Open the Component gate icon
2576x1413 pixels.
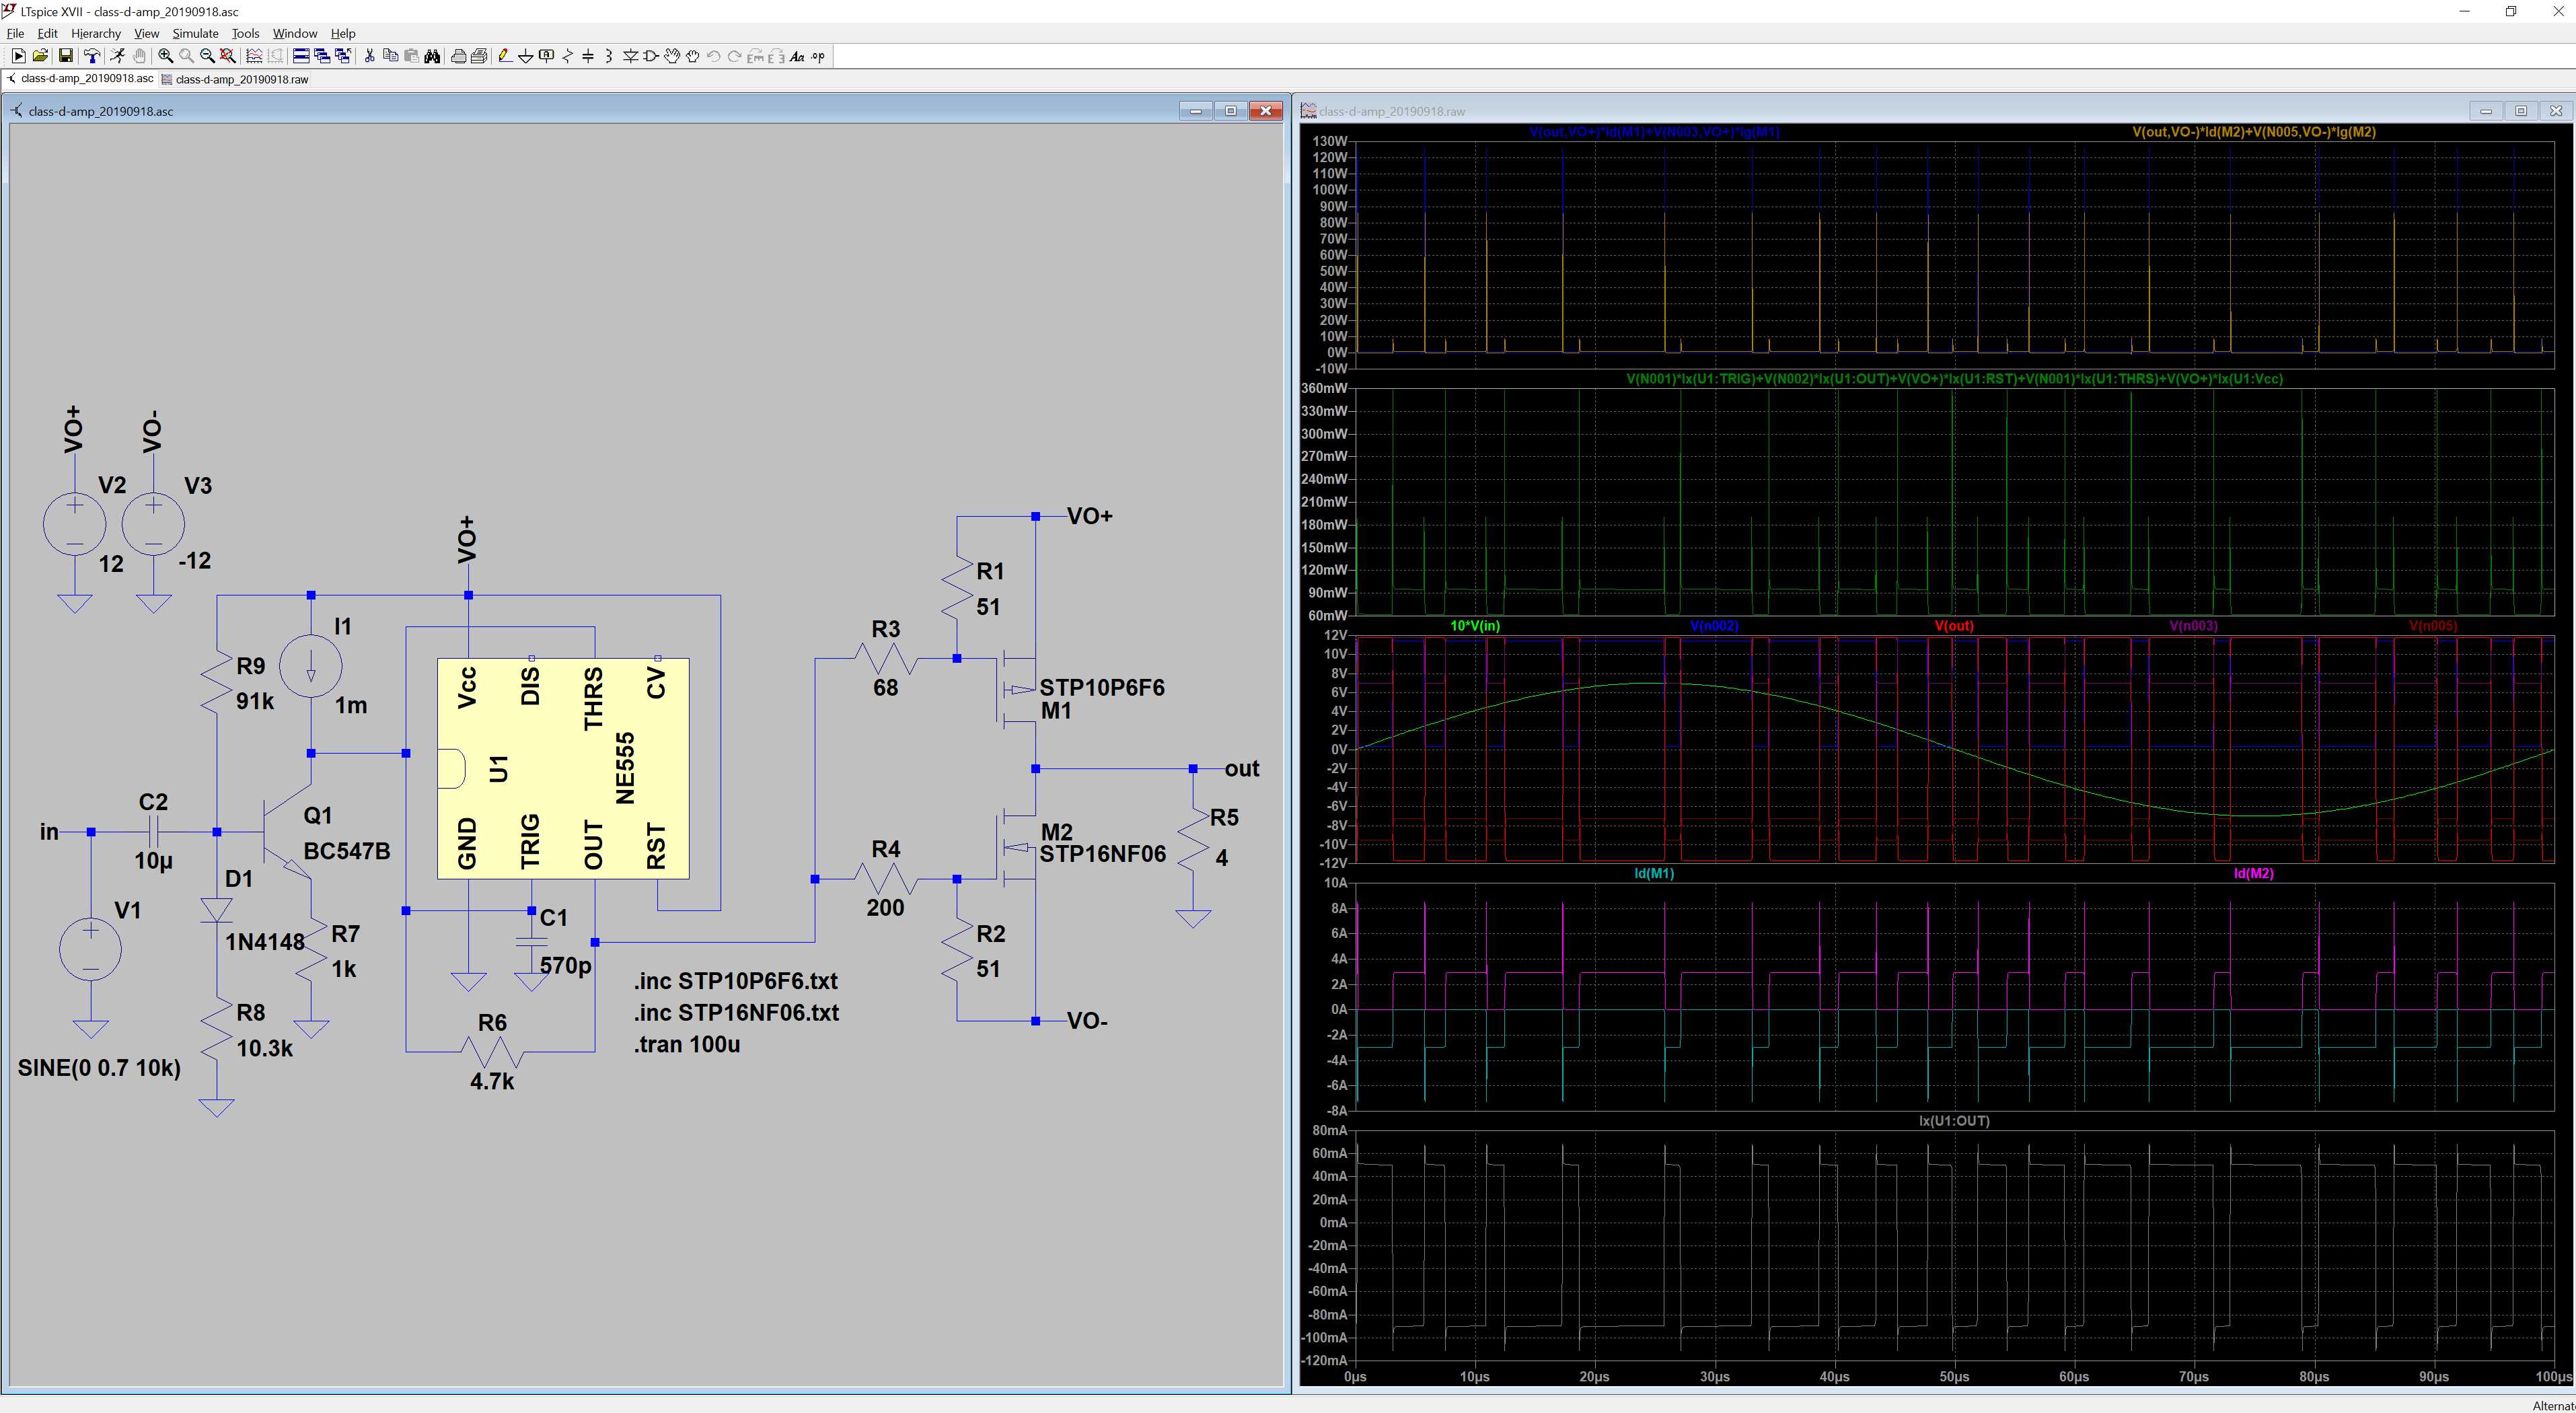[651, 56]
